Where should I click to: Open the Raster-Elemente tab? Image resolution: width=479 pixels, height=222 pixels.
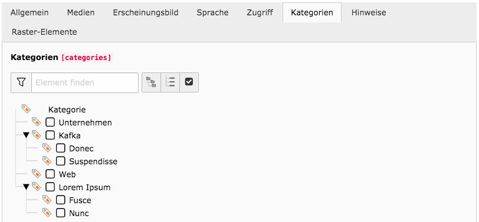pyautogui.click(x=44, y=32)
